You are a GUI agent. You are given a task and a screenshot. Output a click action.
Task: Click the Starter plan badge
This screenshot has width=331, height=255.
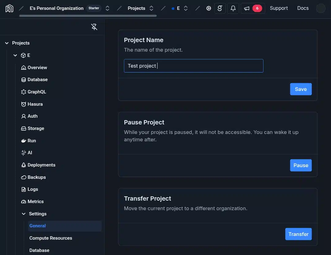(94, 8)
